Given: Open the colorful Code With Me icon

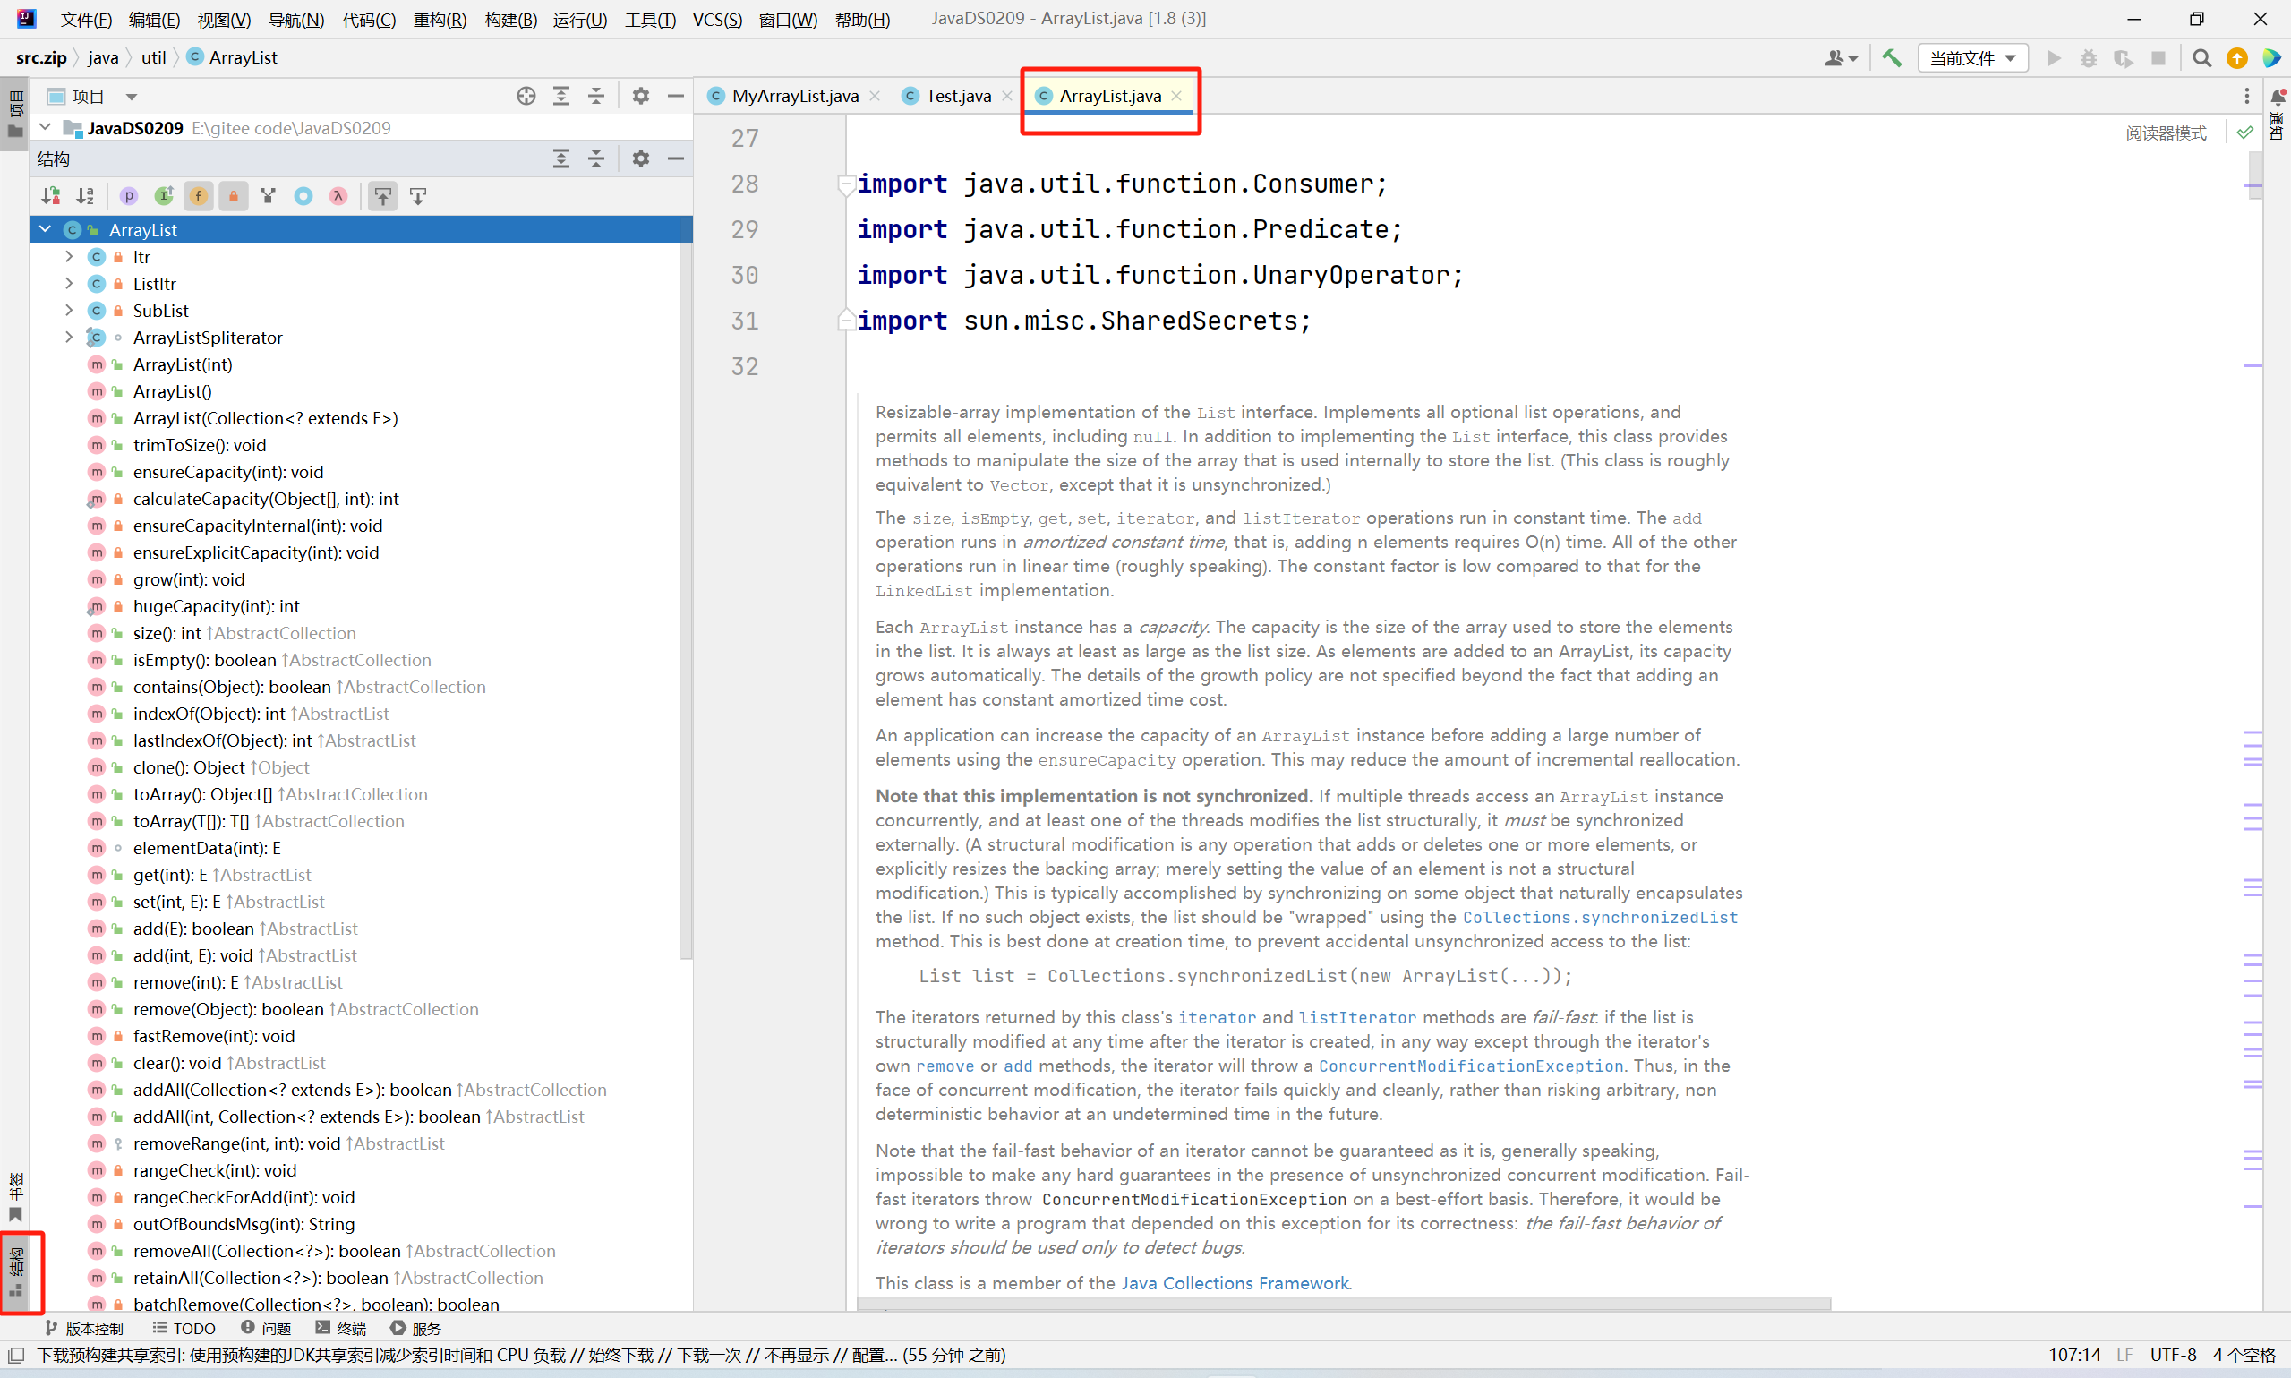Looking at the screenshot, I should 2271,57.
